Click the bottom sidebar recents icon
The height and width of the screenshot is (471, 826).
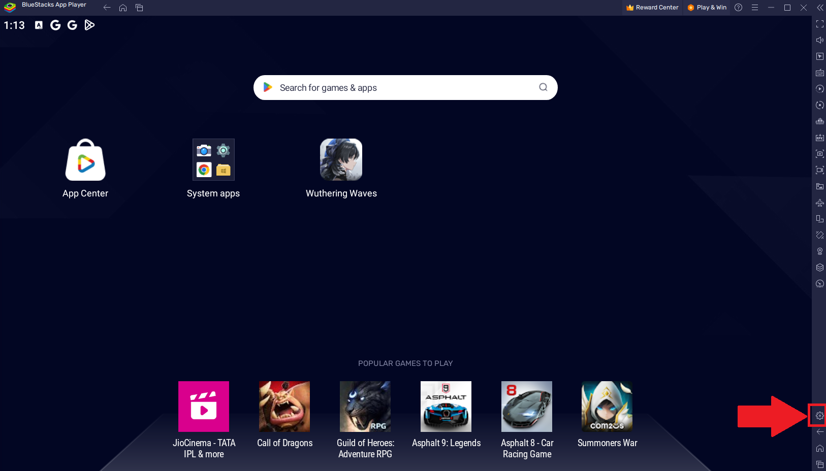point(820,464)
